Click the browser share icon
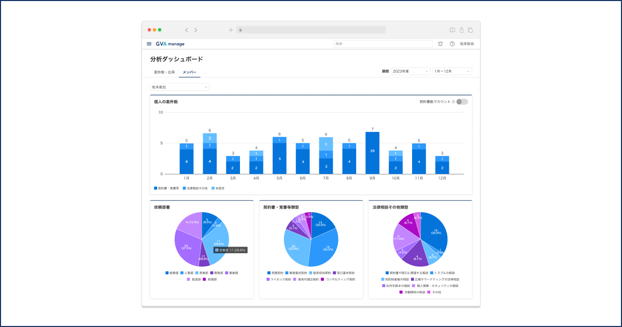 (x=461, y=30)
